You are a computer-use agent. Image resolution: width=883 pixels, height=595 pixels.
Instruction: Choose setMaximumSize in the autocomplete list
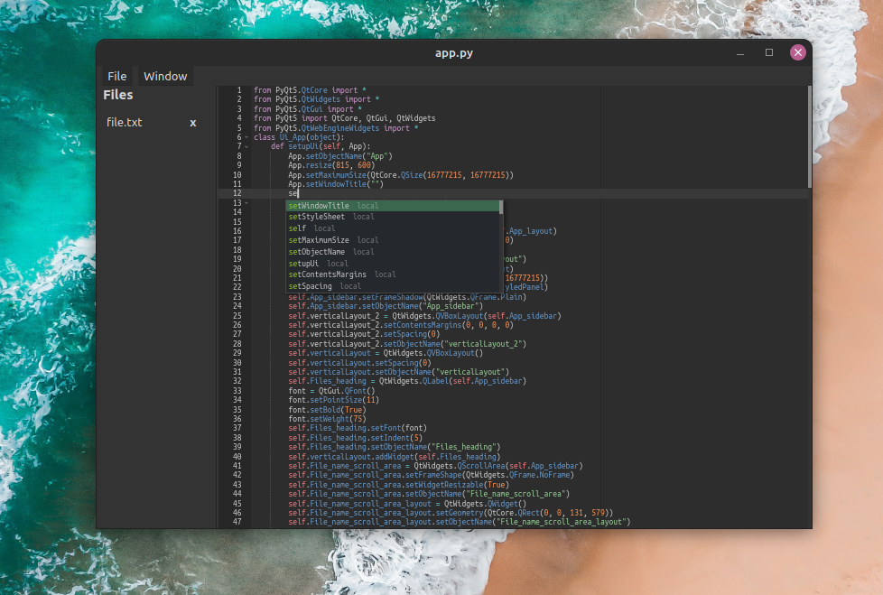click(x=393, y=240)
